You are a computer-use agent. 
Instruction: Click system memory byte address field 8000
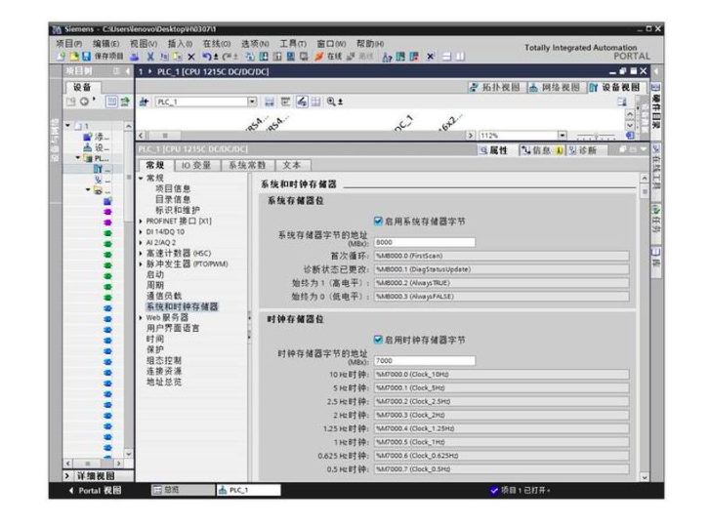424,242
